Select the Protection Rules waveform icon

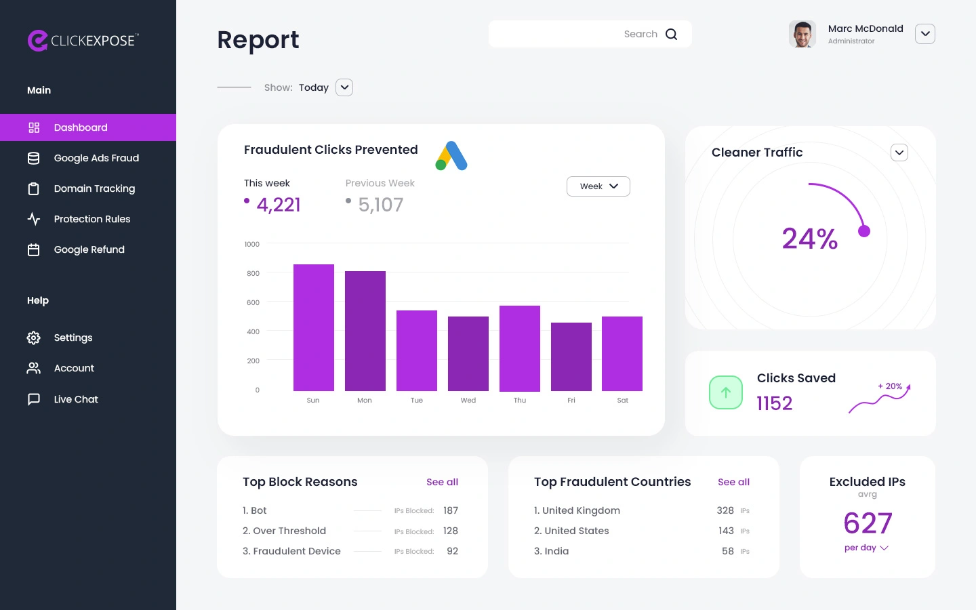34,219
